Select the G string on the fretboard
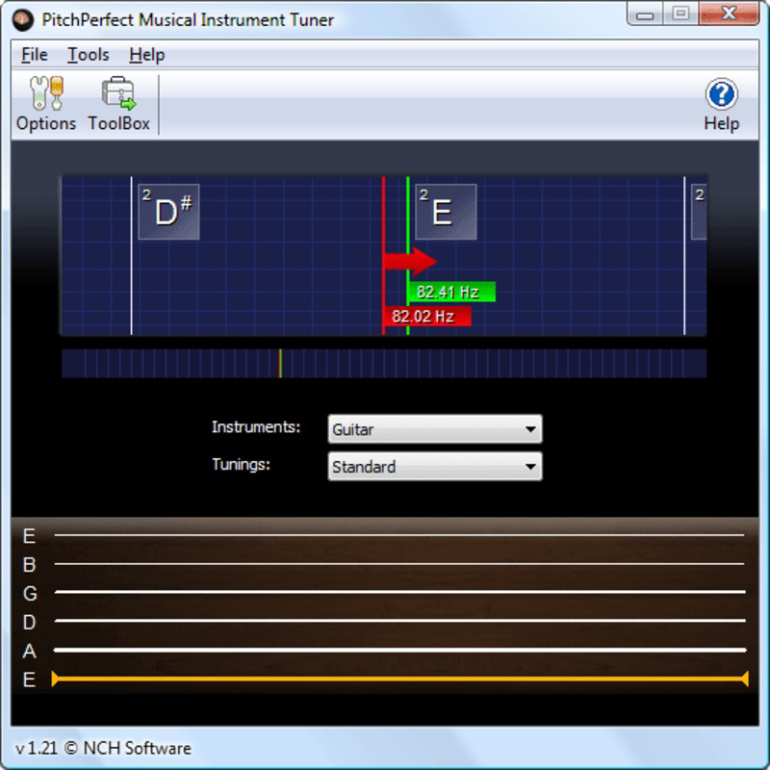The image size is (770, 770). [385, 593]
